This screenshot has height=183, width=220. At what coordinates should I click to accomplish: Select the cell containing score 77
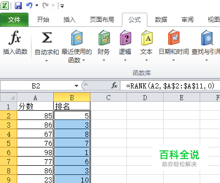pos(35,161)
